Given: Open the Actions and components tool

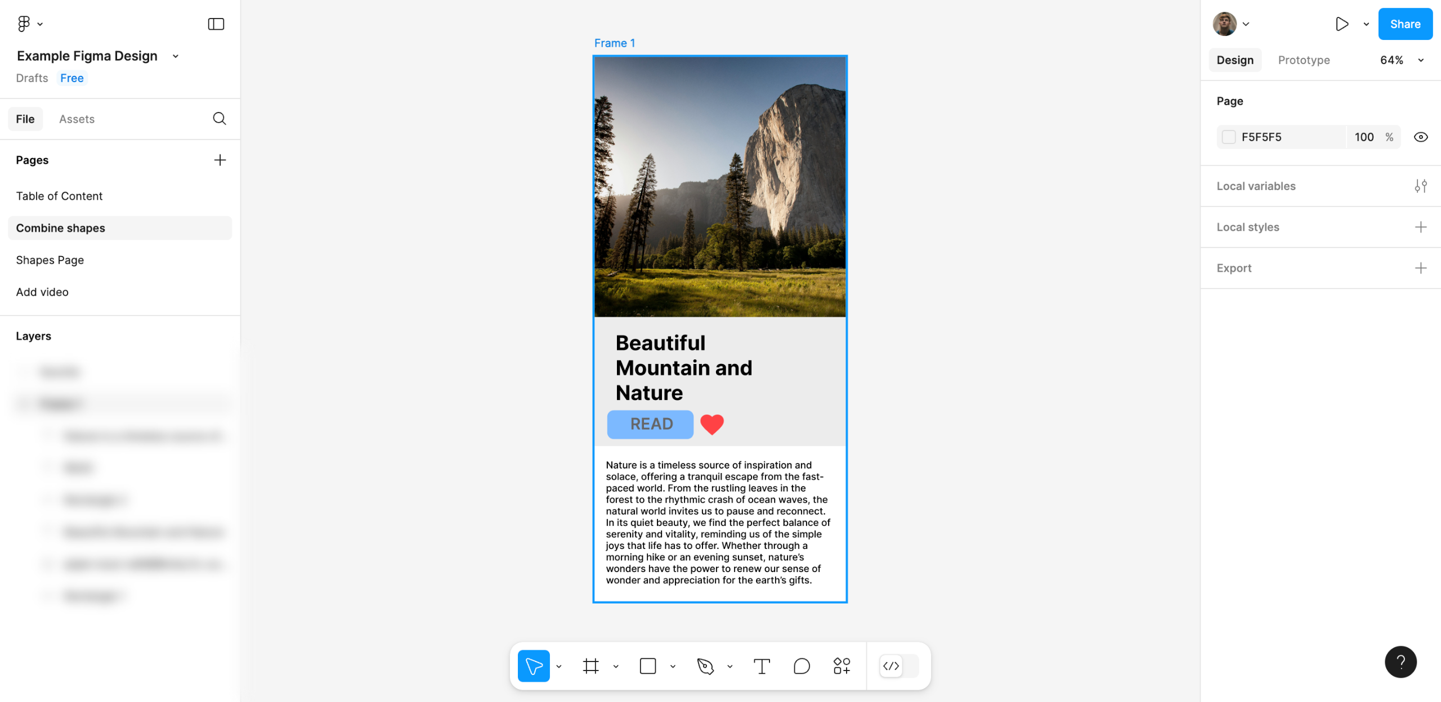Looking at the screenshot, I should [x=842, y=666].
